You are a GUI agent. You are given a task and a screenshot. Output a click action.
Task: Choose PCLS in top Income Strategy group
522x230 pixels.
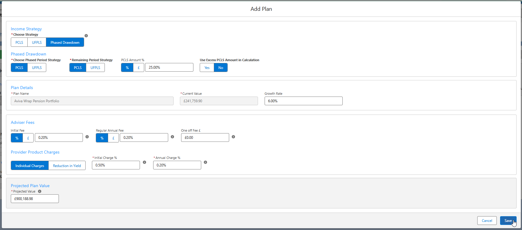(19, 42)
